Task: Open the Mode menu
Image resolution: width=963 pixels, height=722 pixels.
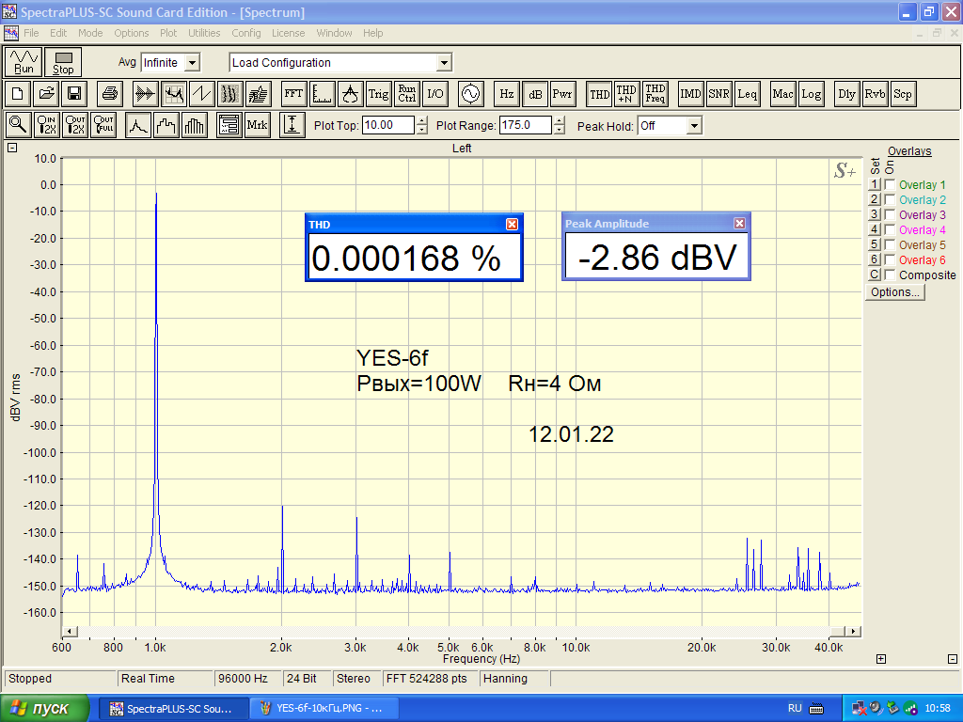Action: (90, 33)
